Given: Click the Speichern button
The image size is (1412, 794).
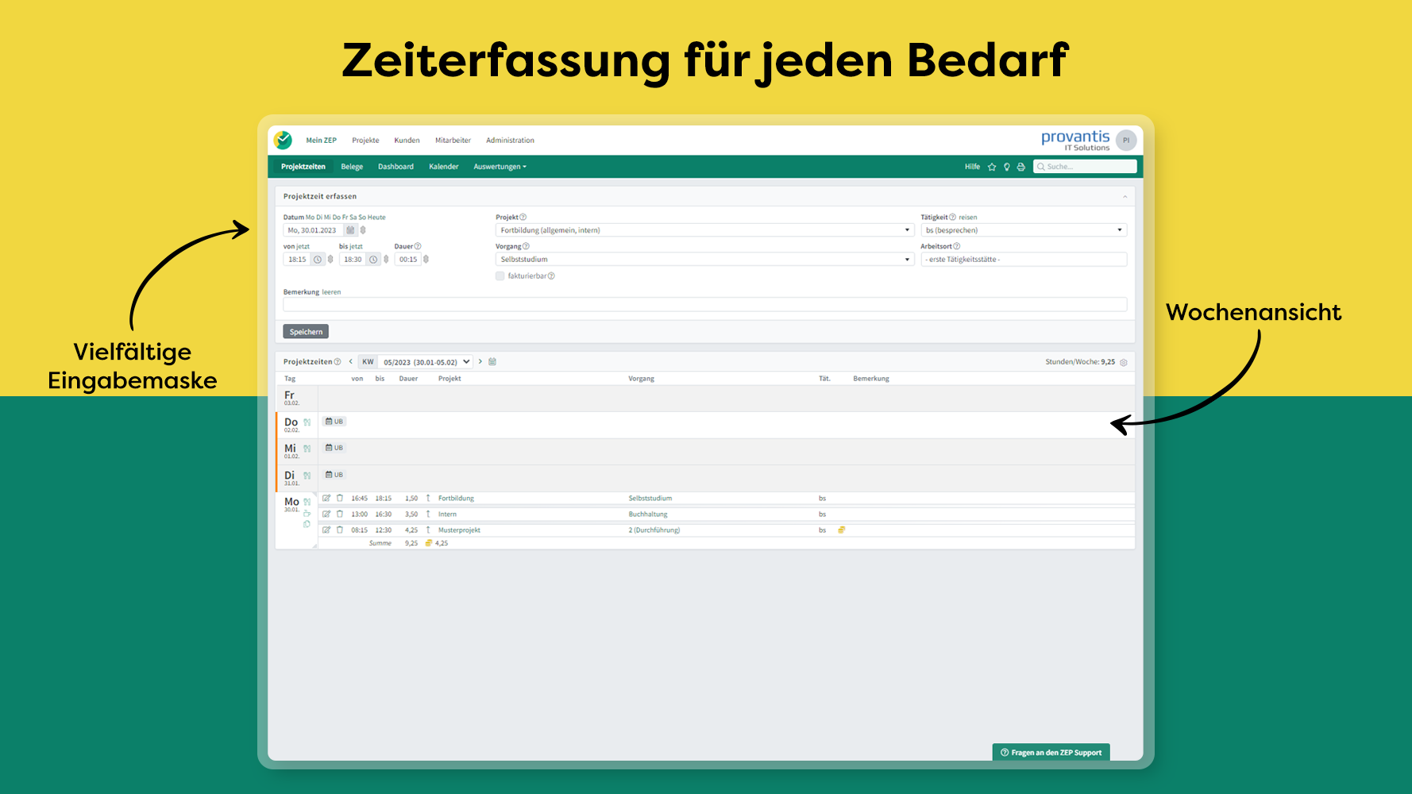Looking at the screenshot, I should click(x=305, y=331).
